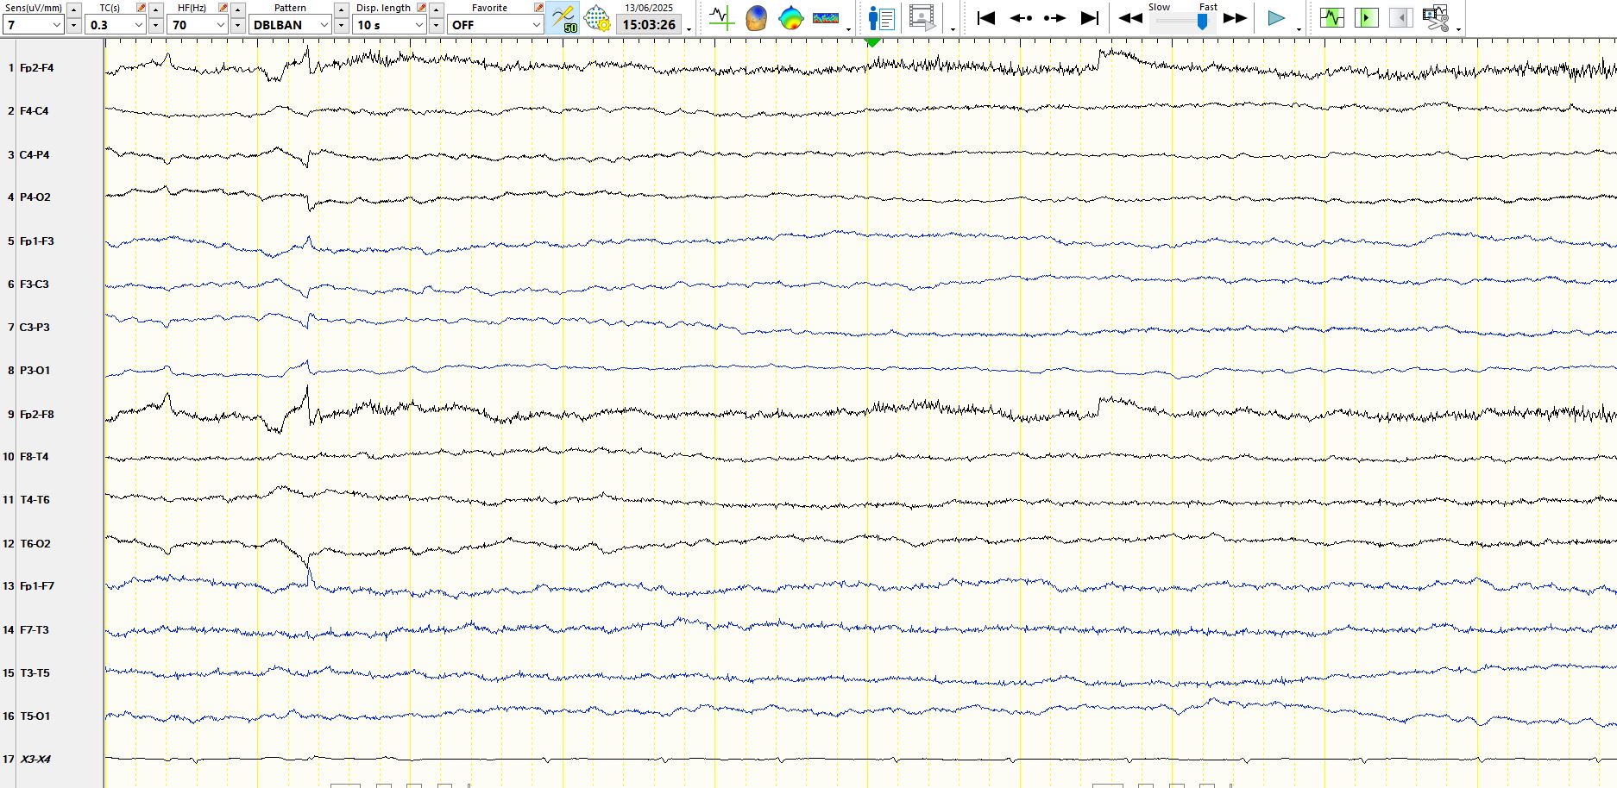Screen dimensions: 1617x788
Task: Open the electrode montage settings icon
Action: [597, 18]
